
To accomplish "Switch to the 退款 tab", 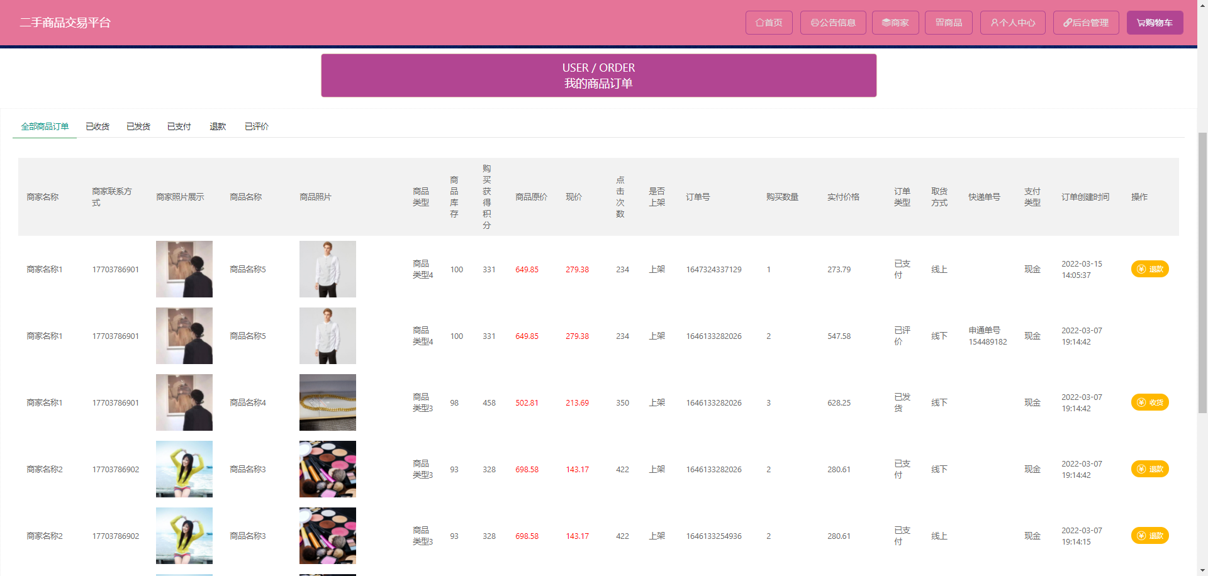I will tap(218, 126).
